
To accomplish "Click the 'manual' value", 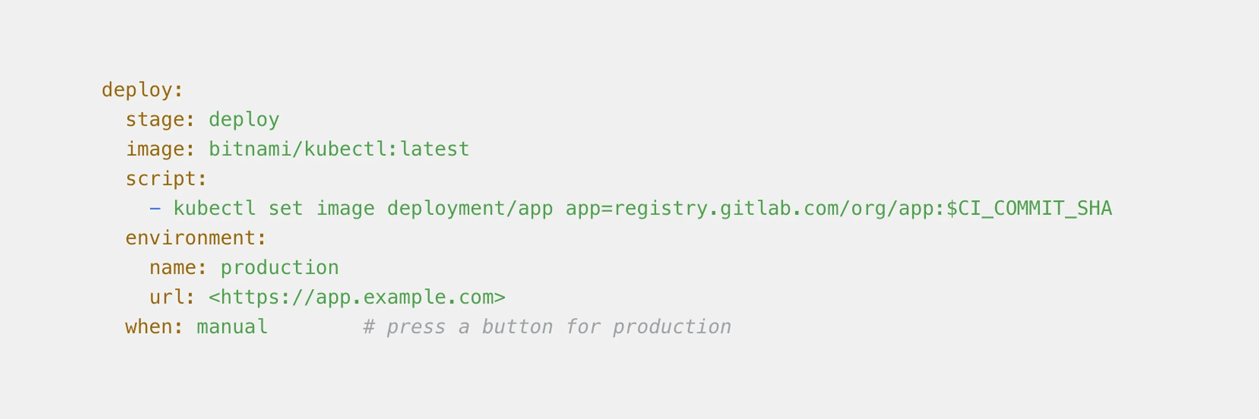I will tap(232, 327).
